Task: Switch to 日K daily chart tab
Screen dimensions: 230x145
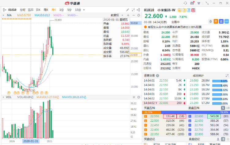Action: click(38, 10)
